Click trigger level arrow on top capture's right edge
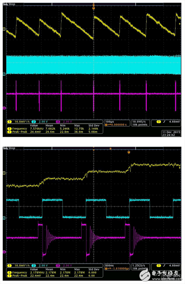The height and width of the screenshot is (284, 185). [180, 23]
